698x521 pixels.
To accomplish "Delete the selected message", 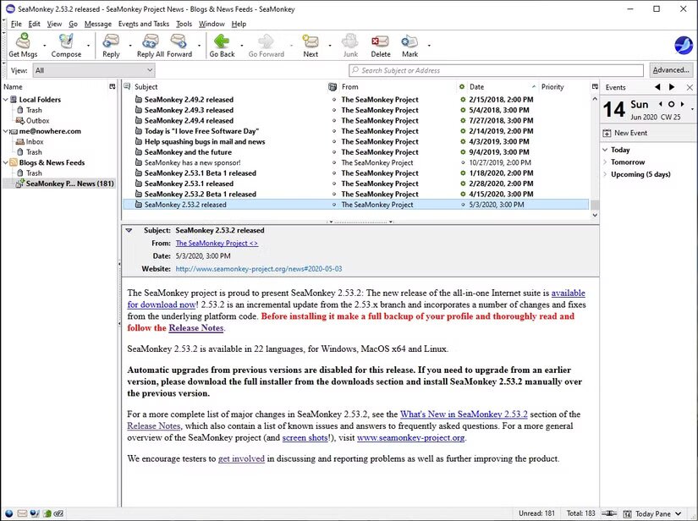I will click(x=382, y=42).
